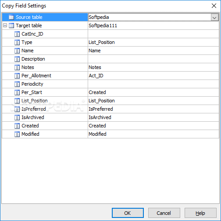The height and width of the screenshot is (221, 221).
Task: Click the Modified field icon
Action: 17,134
